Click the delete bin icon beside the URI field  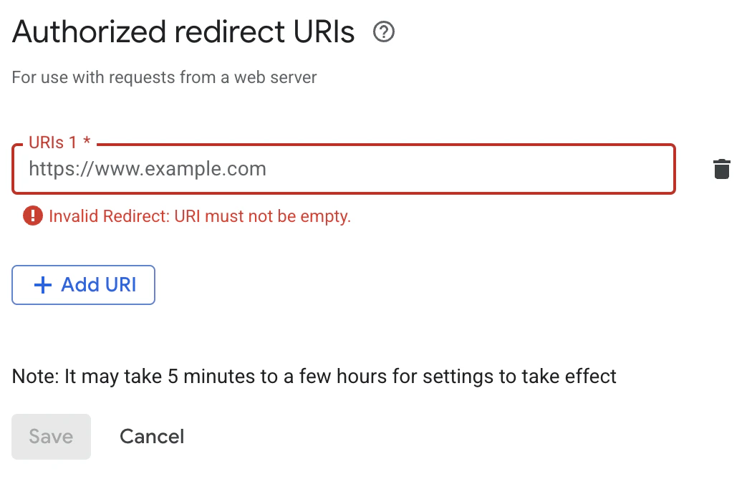click(x=721, y=169)
